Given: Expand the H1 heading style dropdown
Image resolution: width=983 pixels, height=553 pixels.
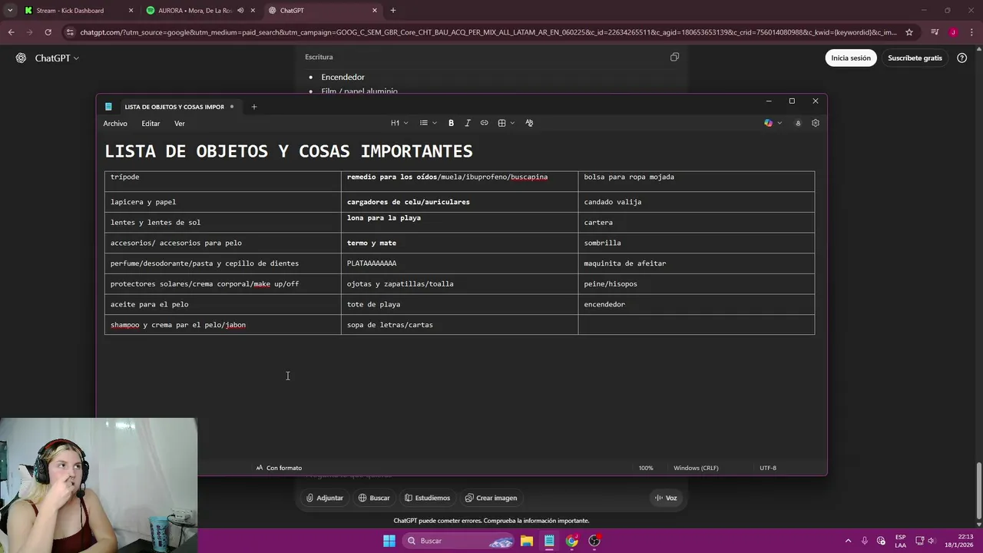Looking at the screenshot, I should 398,123.
